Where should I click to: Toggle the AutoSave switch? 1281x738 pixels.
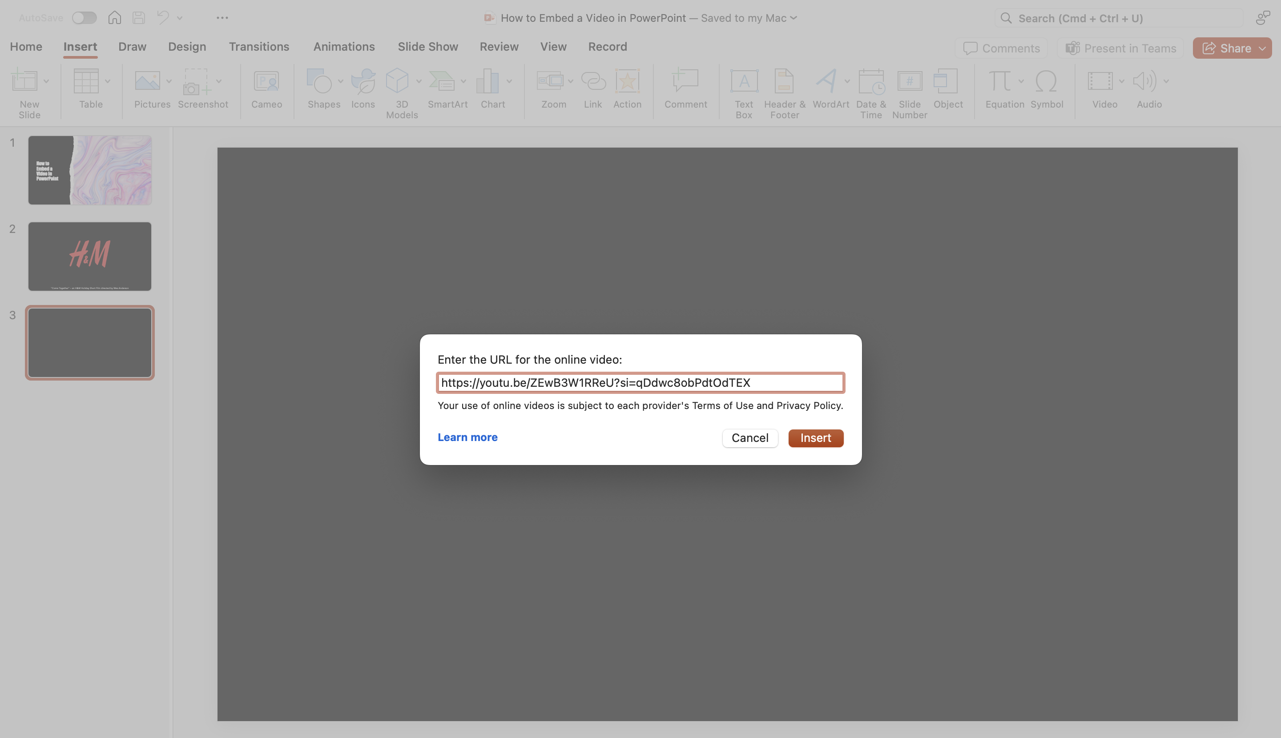coord(84,18)
